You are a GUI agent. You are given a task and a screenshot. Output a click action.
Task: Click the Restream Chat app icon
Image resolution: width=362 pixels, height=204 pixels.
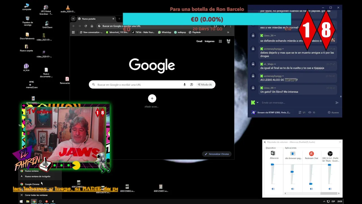click(x=311, y=154)
